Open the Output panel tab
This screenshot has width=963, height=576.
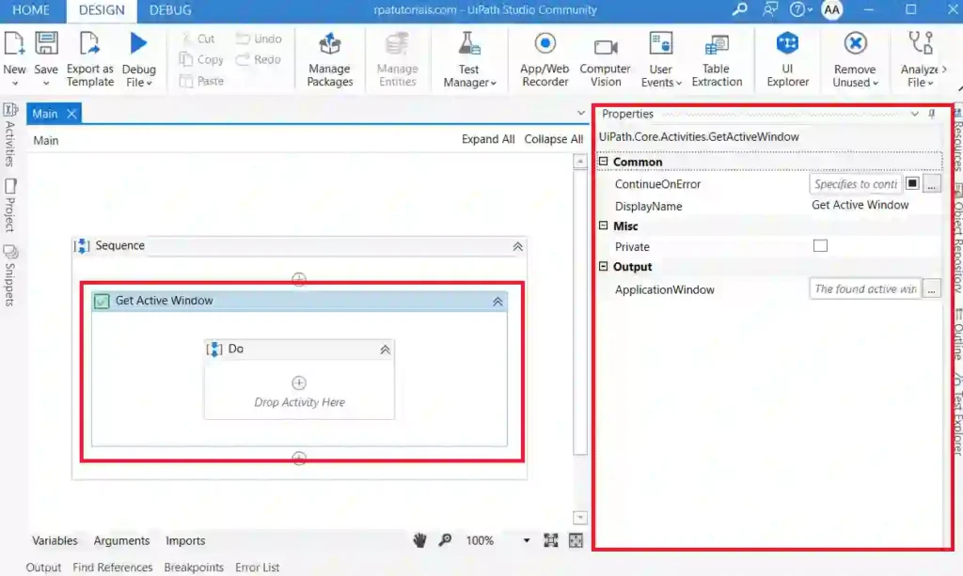coord(43,568)
